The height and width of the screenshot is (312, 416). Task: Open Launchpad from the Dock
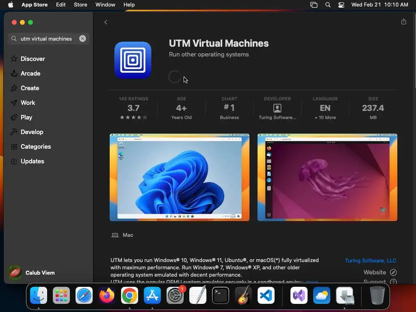[61, 295]
